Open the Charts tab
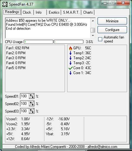The width and height of the screenshot is (132, 151). point(88,12)
